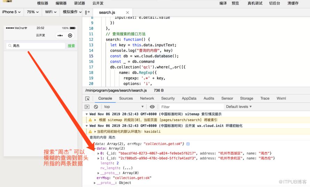Select the search.js file tab
This screenshot has width=310, height=187.
[107, 13]
